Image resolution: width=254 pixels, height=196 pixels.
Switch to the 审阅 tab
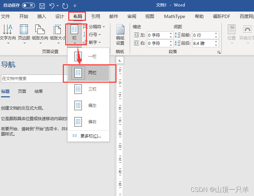132,16
